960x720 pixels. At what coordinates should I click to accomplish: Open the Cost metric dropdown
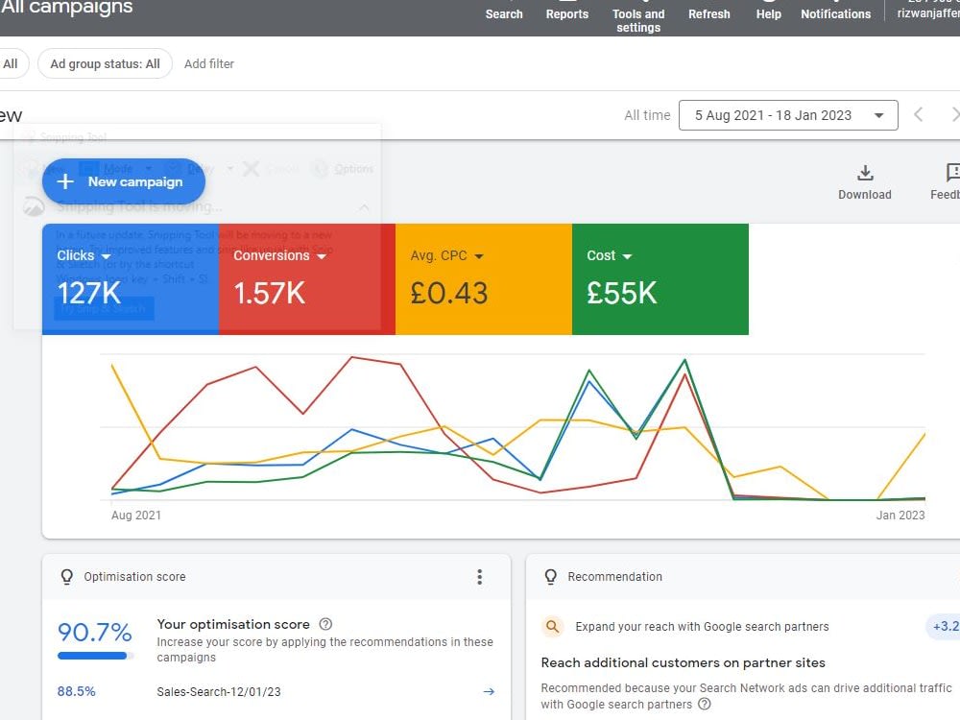click(x=626, y=256)
